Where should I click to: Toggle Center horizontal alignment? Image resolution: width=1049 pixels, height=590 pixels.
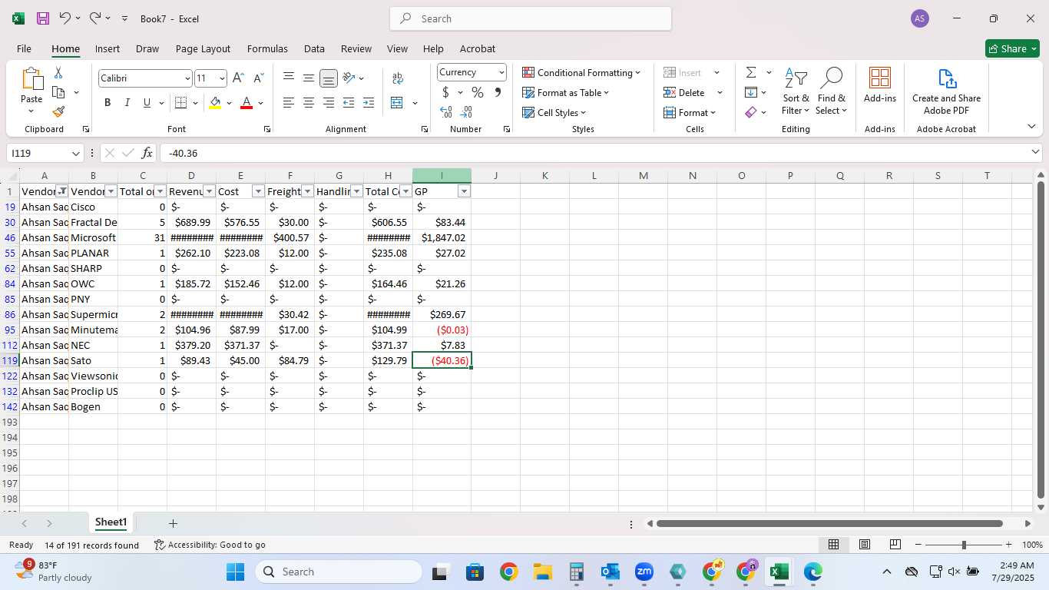(309, 102)
